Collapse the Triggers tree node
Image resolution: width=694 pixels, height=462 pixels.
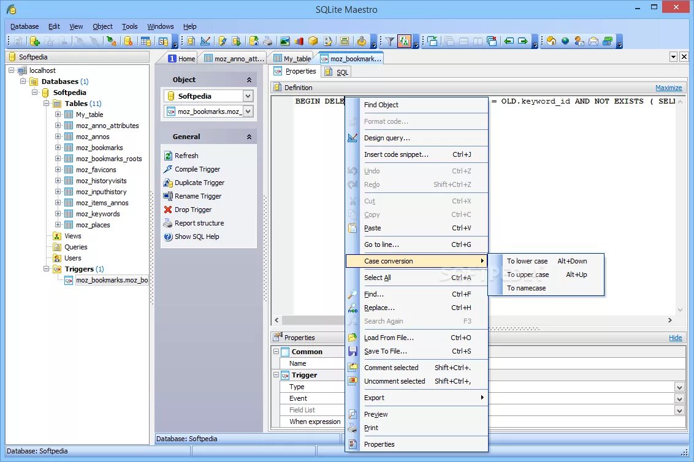46,268
